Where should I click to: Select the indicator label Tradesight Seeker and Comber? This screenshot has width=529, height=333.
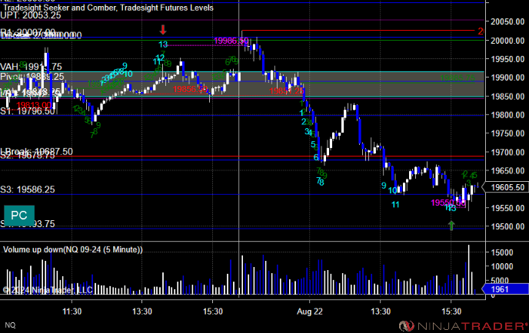coord(58,8)
